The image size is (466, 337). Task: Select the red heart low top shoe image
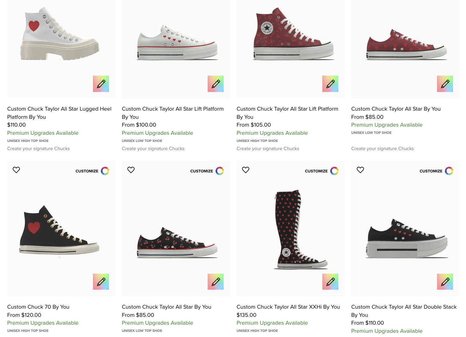click(406, 45)
